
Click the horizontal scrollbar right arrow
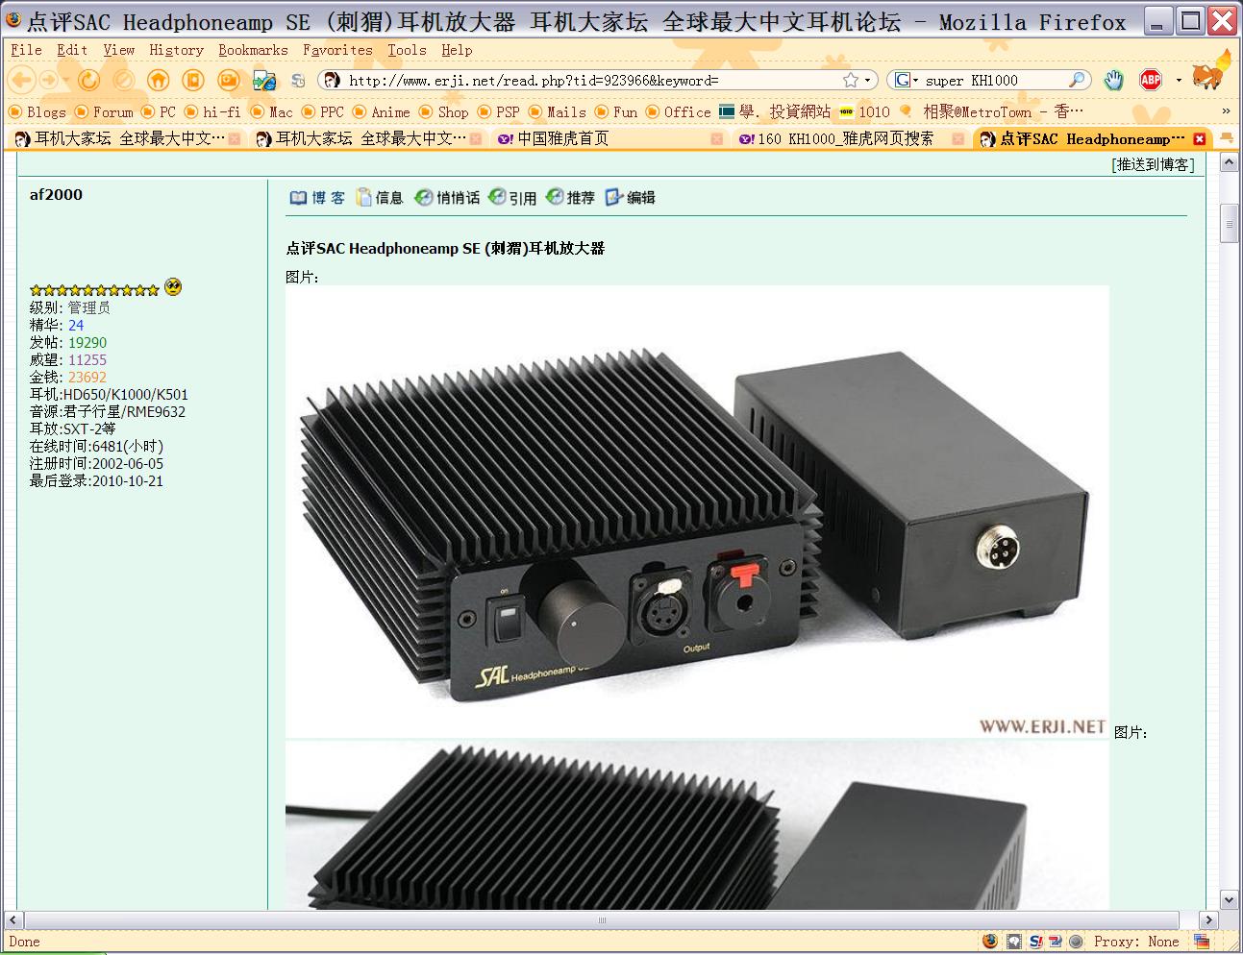pyautogui.click(x=1209, y=919)
